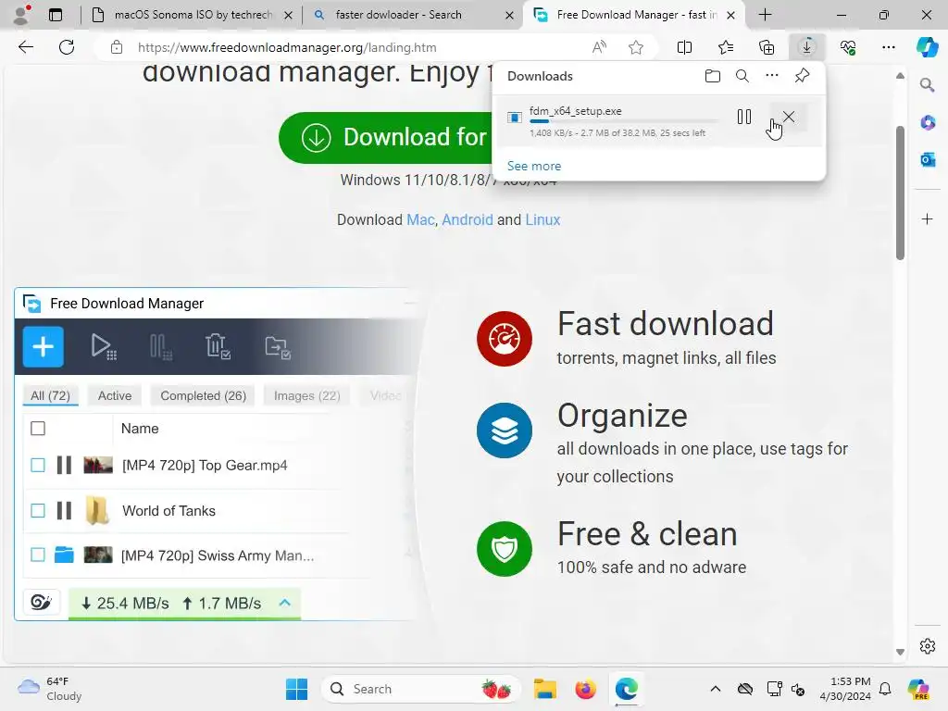Click FDM delete selected trash icon
This screenshot has height=711, width=948.
click(217, 346)
